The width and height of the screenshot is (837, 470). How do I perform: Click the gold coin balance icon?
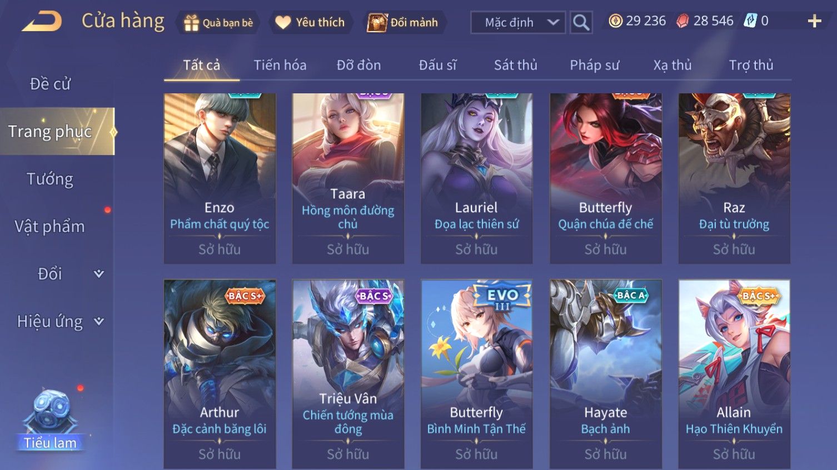615,21
